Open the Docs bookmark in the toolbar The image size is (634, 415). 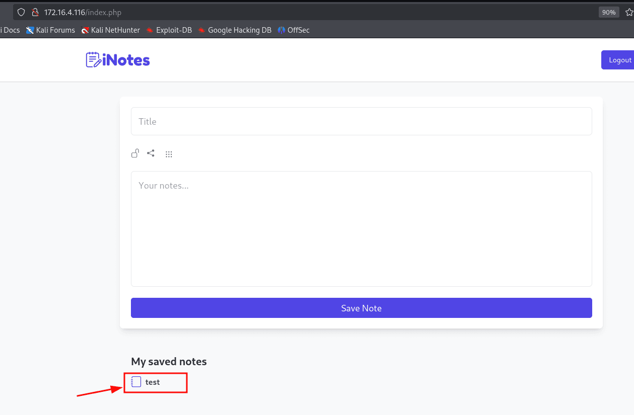10,30
